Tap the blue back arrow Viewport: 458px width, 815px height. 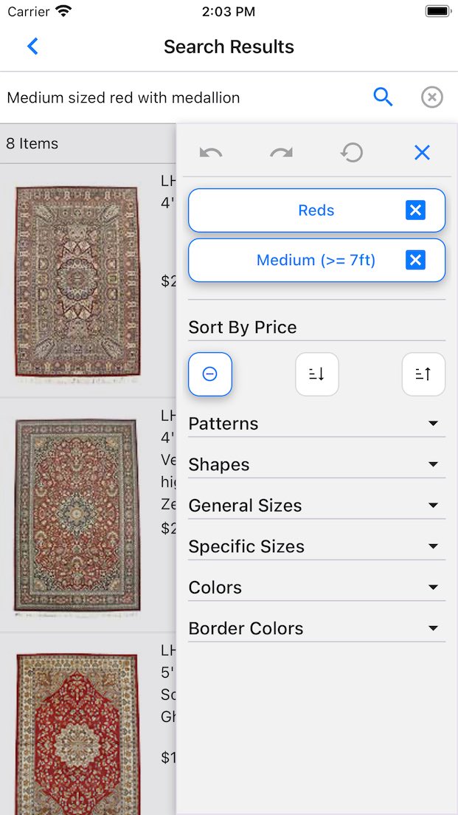tap(32, 47)
